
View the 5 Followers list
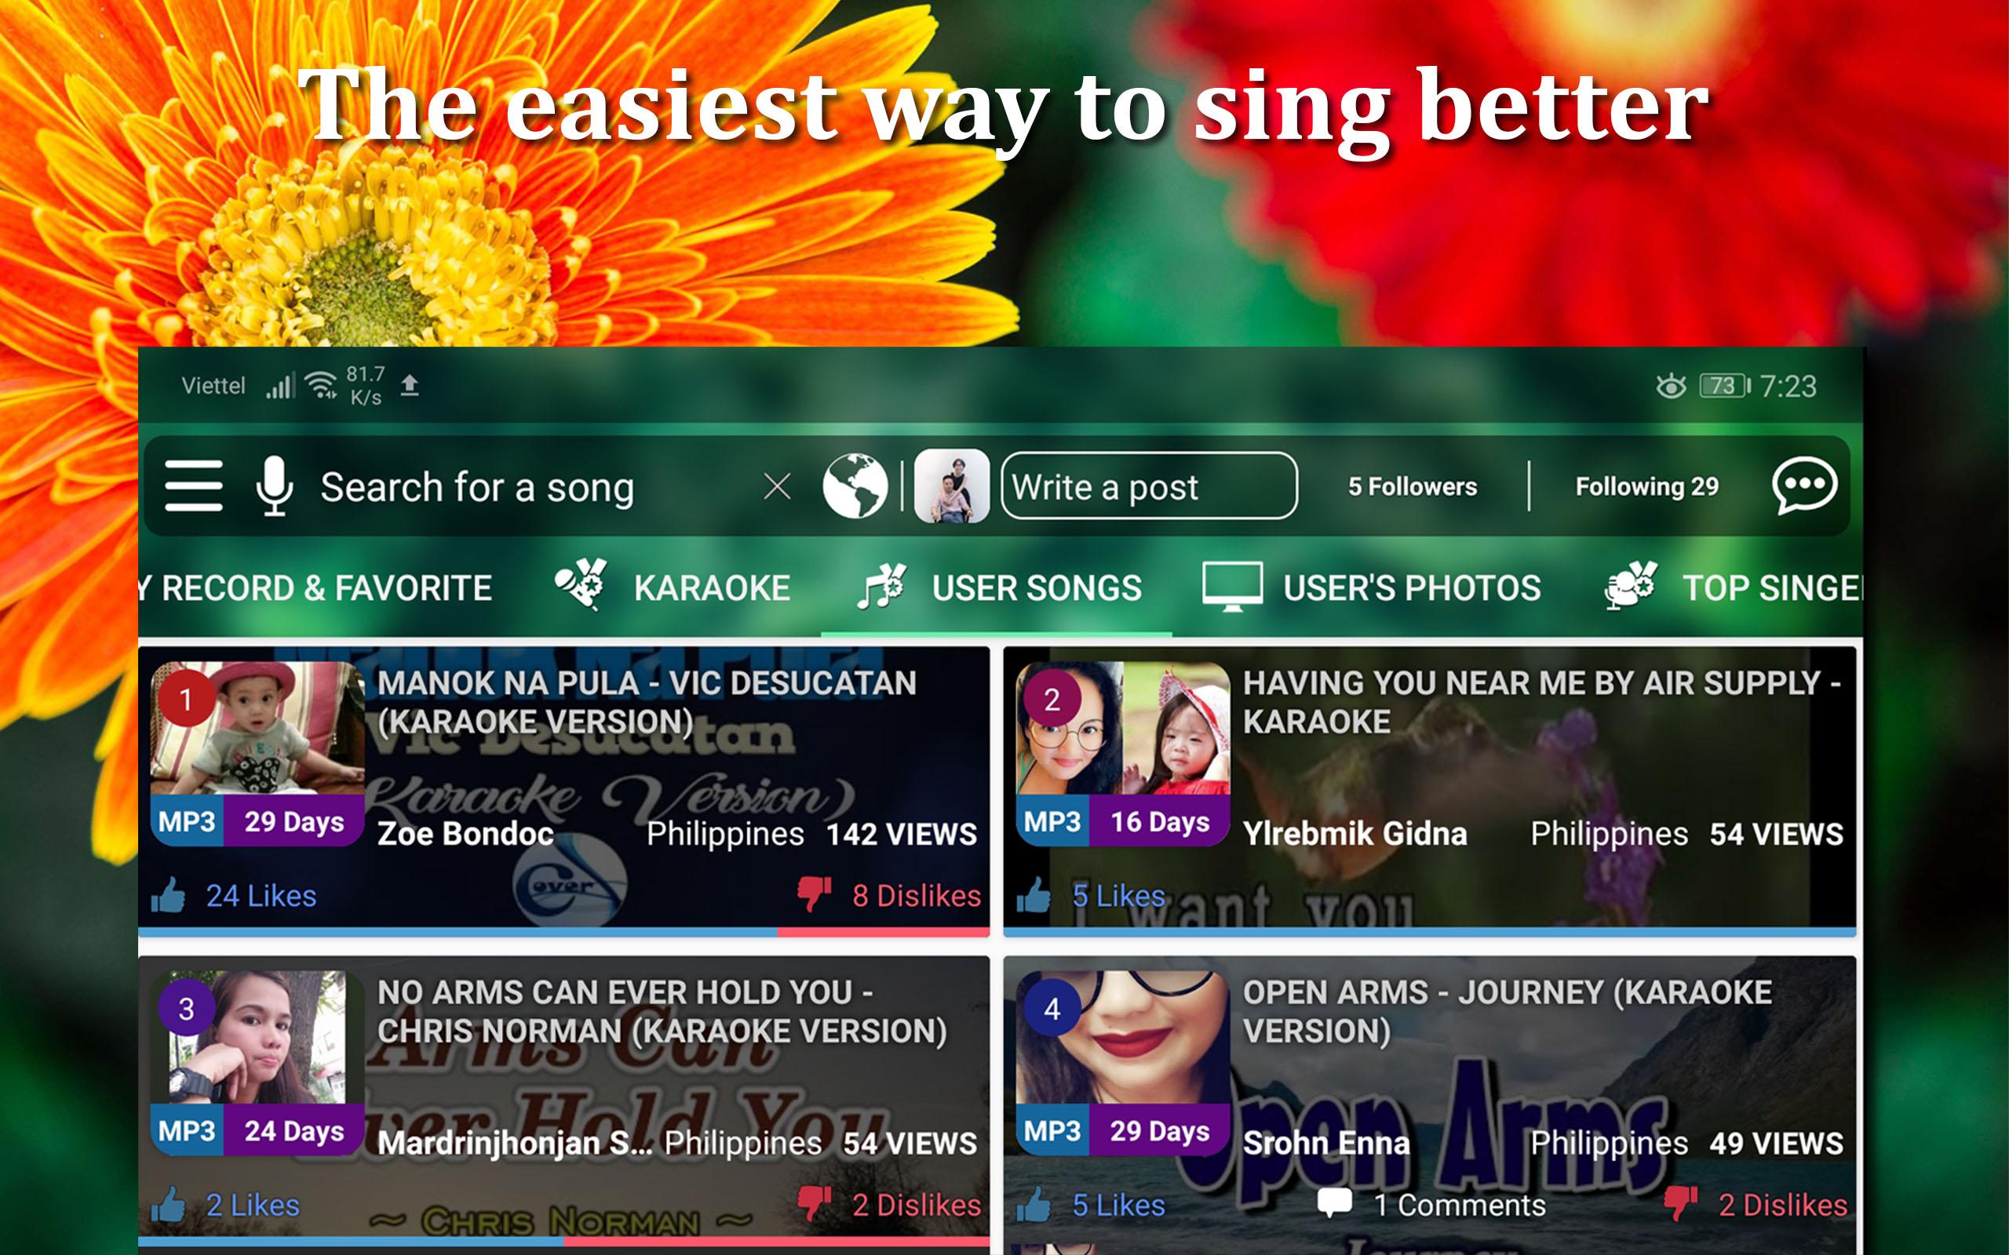coord(1413,486)
